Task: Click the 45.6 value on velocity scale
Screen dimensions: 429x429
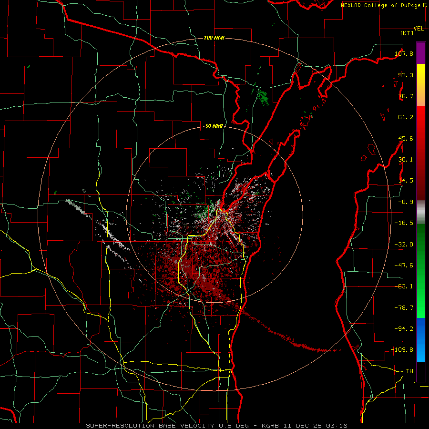Action: (x=406, y=138)
